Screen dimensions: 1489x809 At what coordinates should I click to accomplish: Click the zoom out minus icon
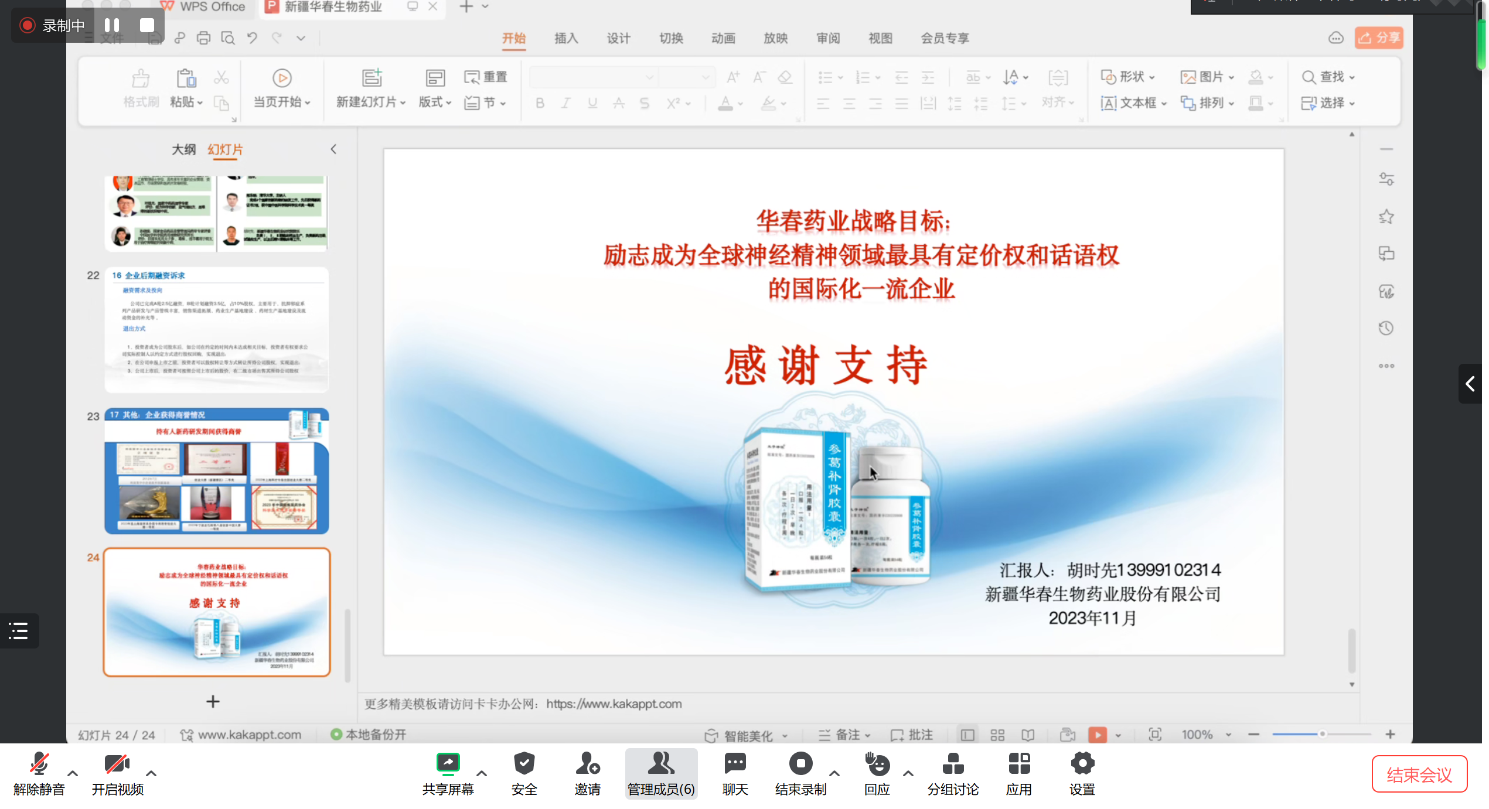pos(1253,735)
